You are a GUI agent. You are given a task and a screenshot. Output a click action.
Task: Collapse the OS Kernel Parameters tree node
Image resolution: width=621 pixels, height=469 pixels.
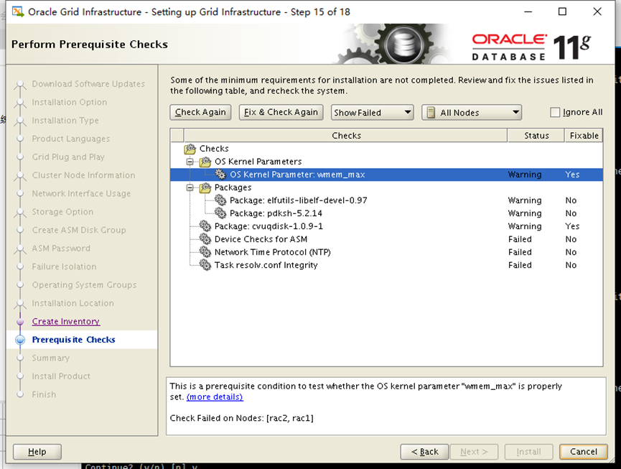(190, 162)
